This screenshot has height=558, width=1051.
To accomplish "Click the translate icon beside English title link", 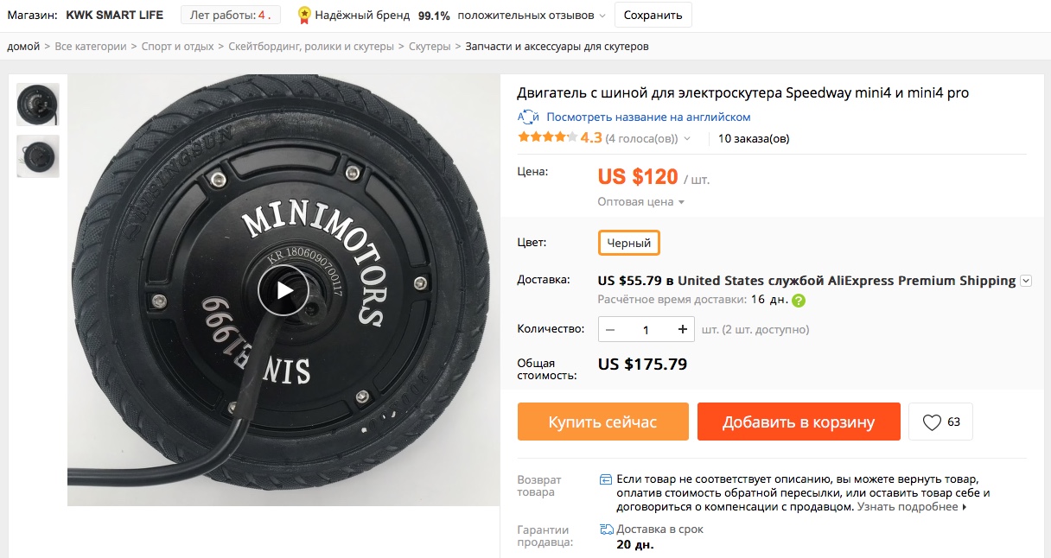I will click(x=528, y=117).
